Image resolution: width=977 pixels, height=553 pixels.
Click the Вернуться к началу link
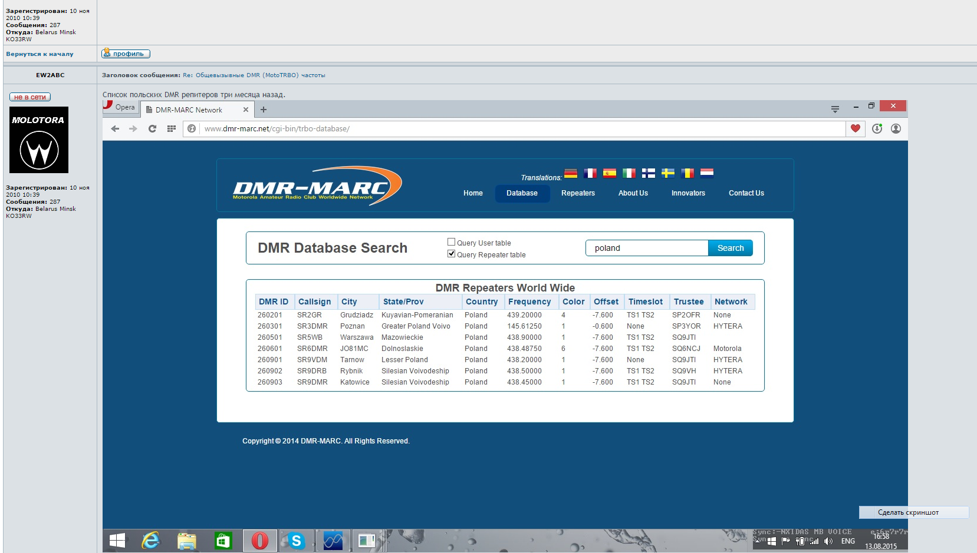40,54
